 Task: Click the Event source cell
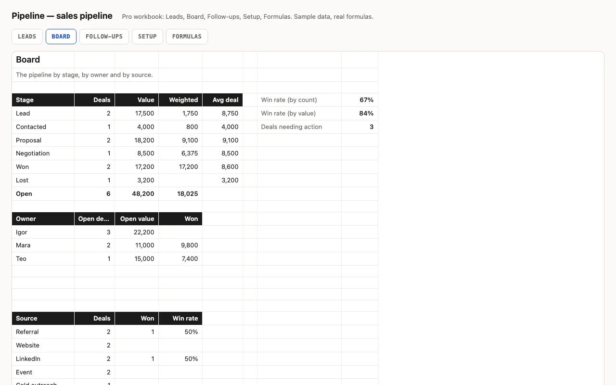click(43, 372)
